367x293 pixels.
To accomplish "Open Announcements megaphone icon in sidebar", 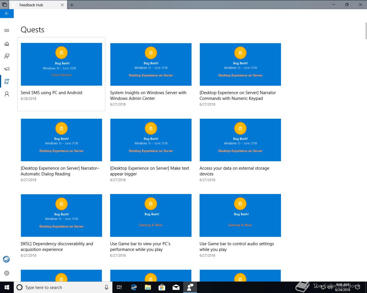I will click(7, 69).
